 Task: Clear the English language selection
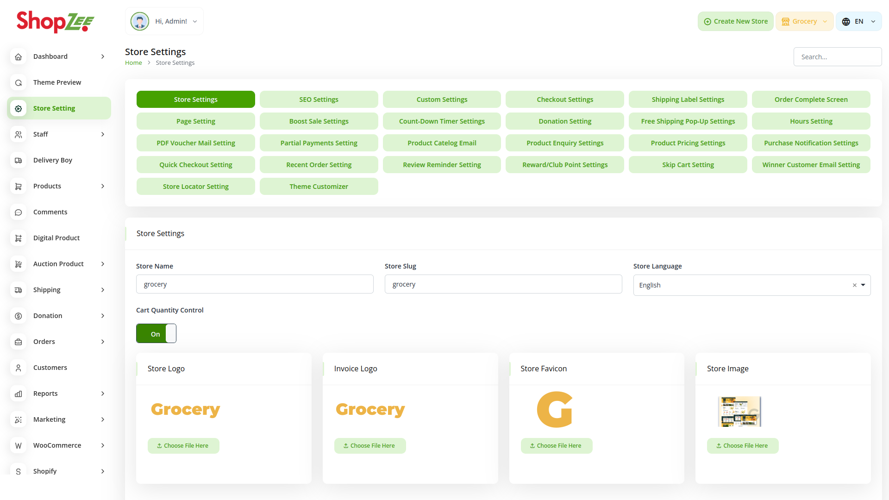(854, 285)
